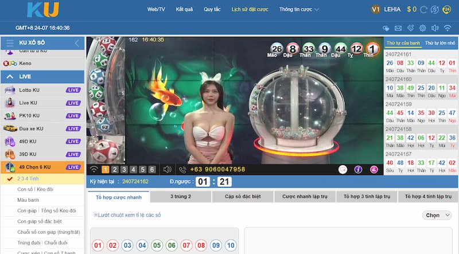The height and width of the screenshot is (254, 459).
Task: Pick blue number ball 03
Action: (x=127, y=245)
